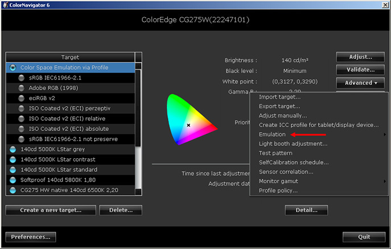Image resolution: width=391 pixels, height=249 pixels.
Task: Click the 140 cd/m² brightness value
Action: (295, 60)
